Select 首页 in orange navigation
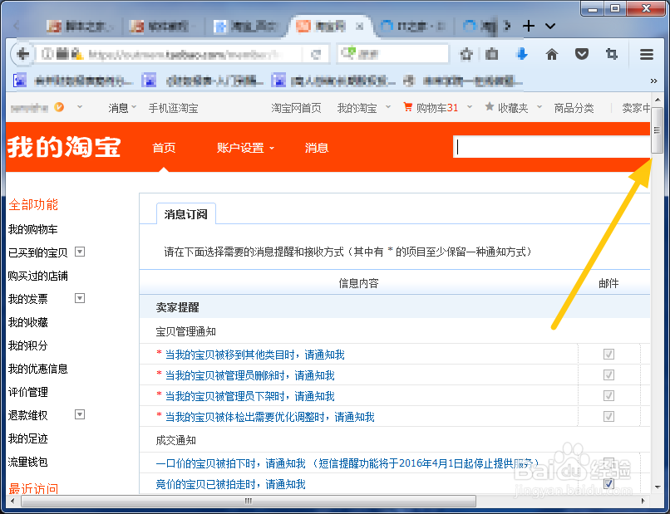Image resolution: width=670 pixels, height=514 pixels. 164,148
